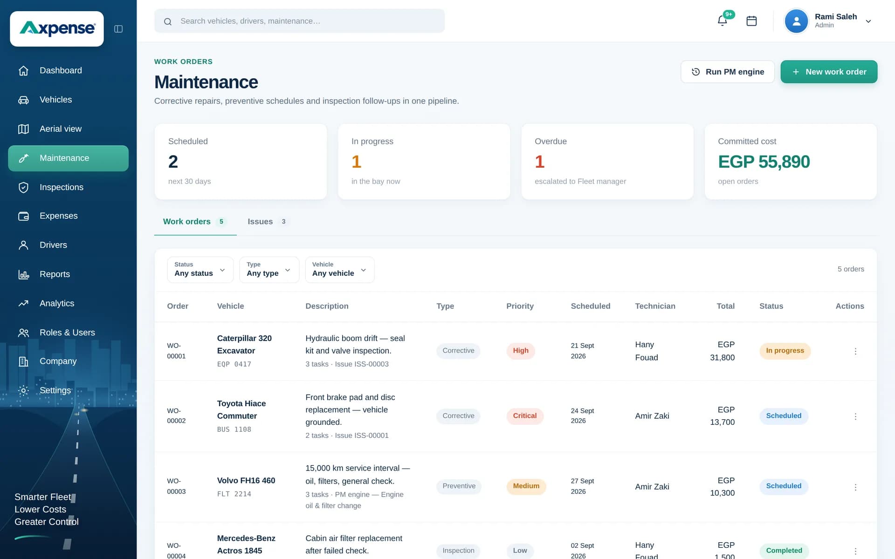Click the Settings gear icon
The height and width of the screenshot is (559, 895).
click(x=23, y=390)
